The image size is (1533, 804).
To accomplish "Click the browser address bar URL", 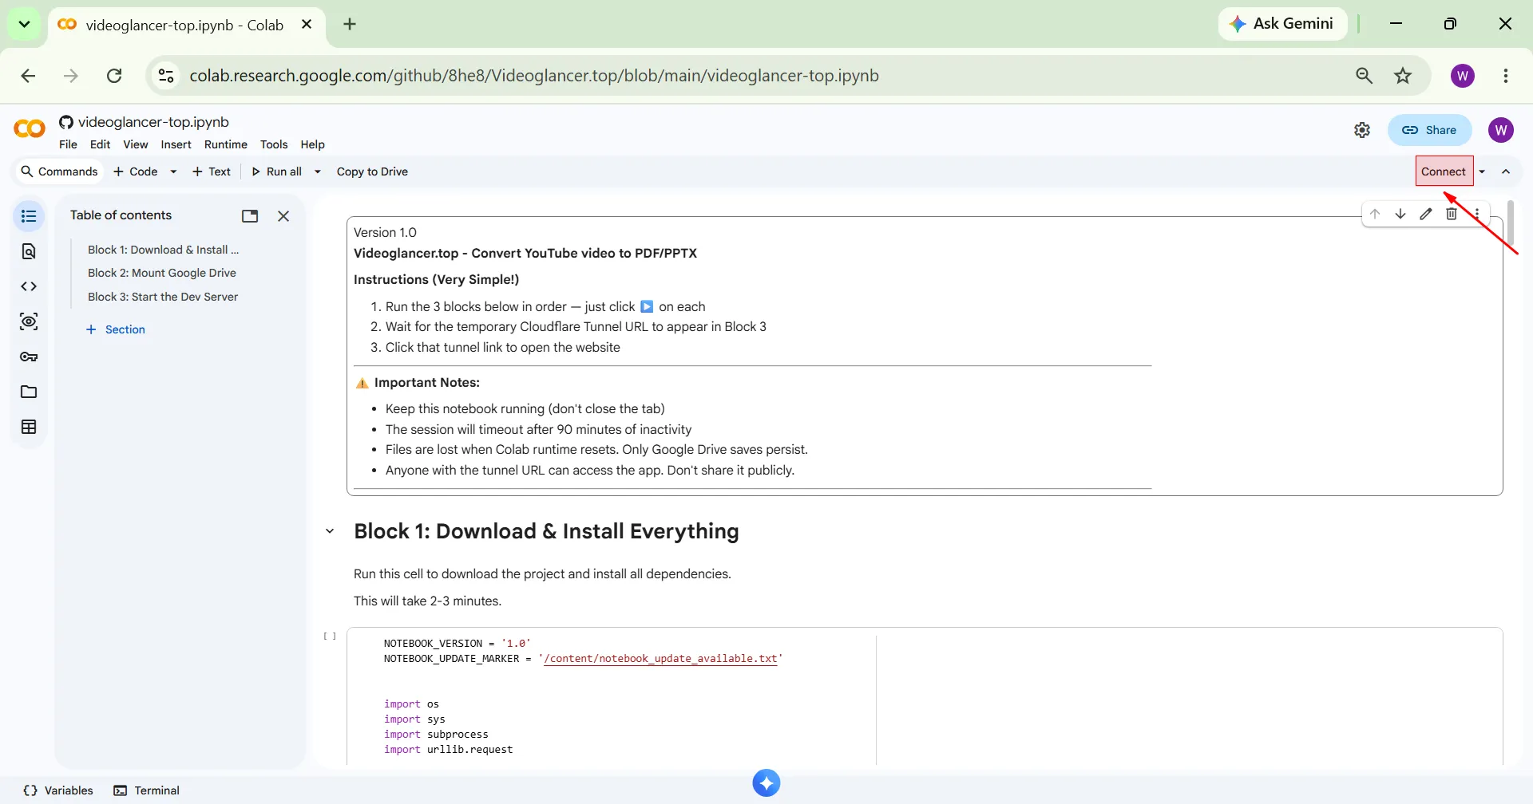I will pyautogui.click(x=534, y=76).
